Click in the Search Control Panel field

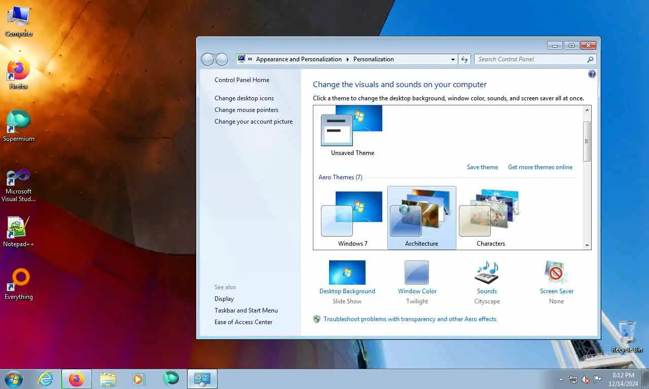pos(530,59)
